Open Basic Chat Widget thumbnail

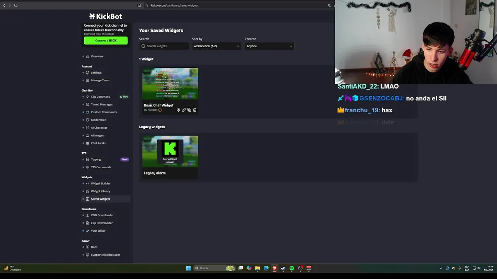click(x=170, y=84)
